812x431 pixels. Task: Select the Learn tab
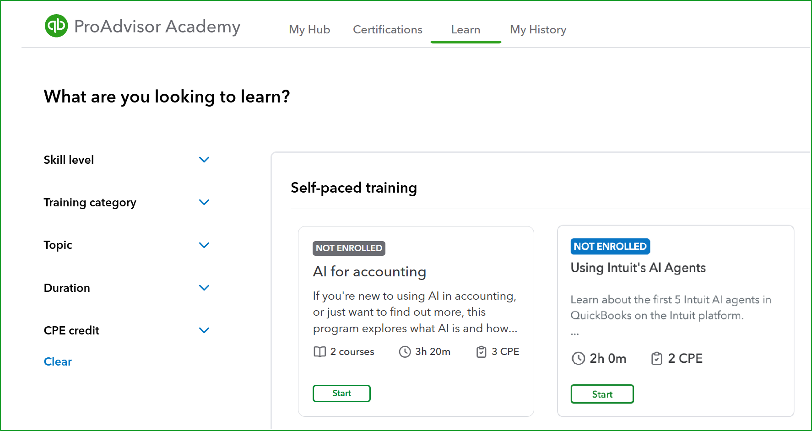(x=466, y=30)
